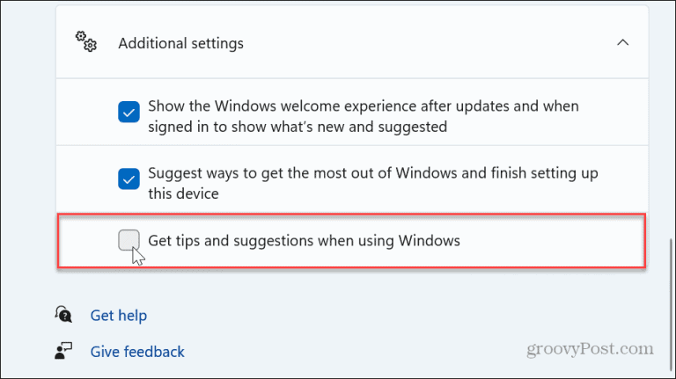Uncheck the Suggest ways to get the most checkbox
Viewport: 676px width, 379px height.
pyautogui.click(x=129, y=179)
